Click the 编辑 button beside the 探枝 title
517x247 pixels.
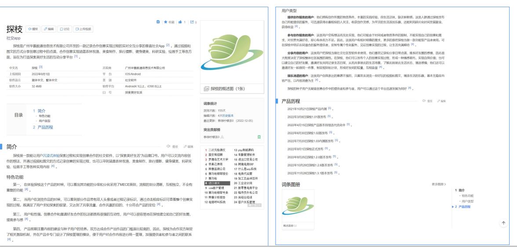pyautogui.click(x=49, y=29)
